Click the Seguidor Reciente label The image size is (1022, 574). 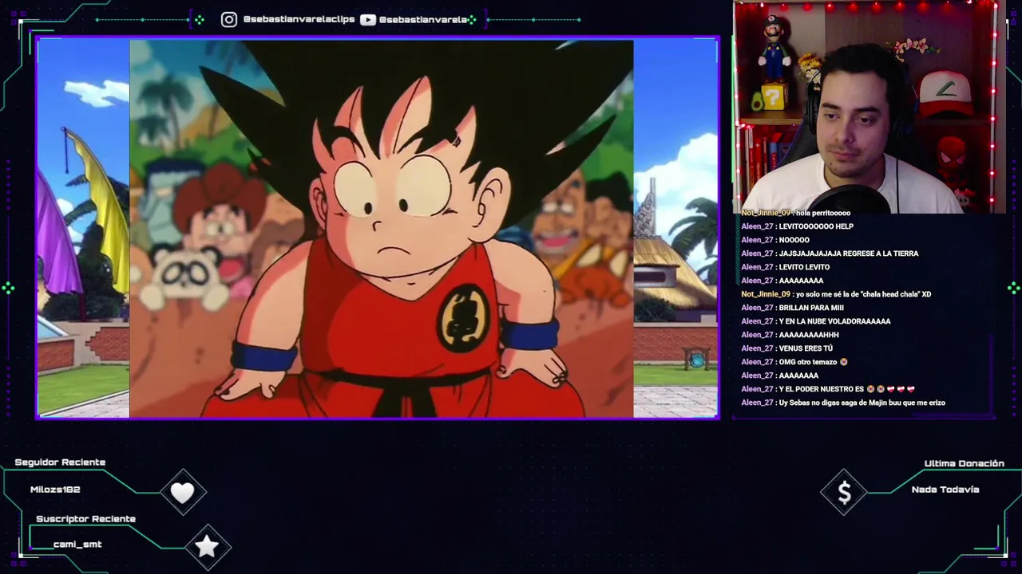click(60, 462)
